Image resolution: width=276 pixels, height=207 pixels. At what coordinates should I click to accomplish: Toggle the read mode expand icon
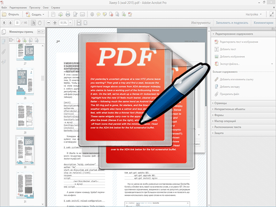click(271, 14)
